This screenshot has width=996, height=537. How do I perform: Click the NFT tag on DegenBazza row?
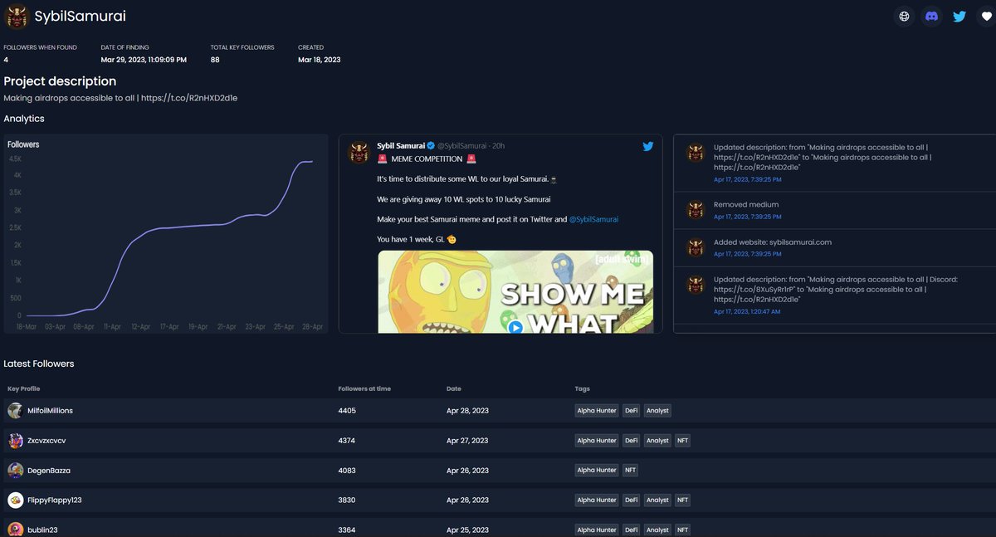coord(631,471)
